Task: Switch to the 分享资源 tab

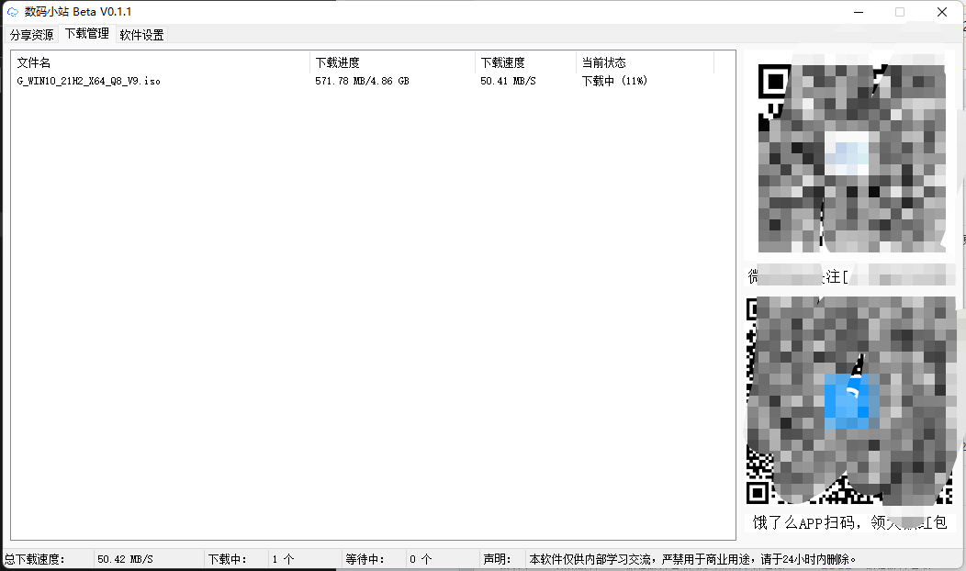Action: 31,35
